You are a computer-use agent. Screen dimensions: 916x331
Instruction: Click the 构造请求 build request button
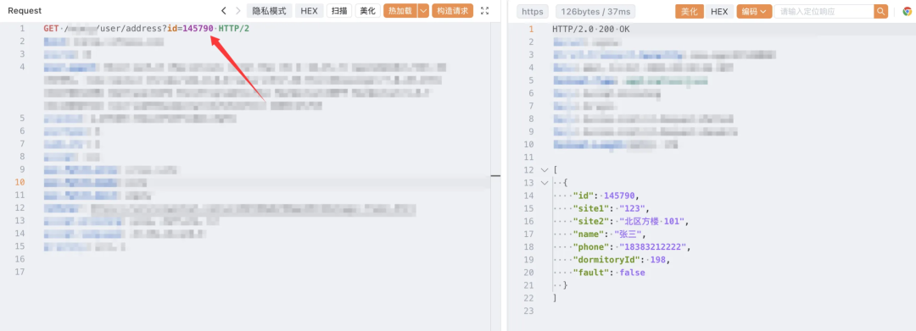453,11
